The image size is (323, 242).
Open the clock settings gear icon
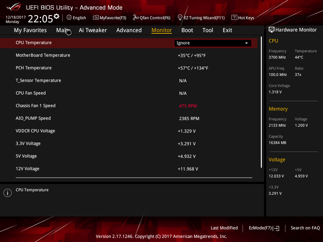[x=56, y=16]
